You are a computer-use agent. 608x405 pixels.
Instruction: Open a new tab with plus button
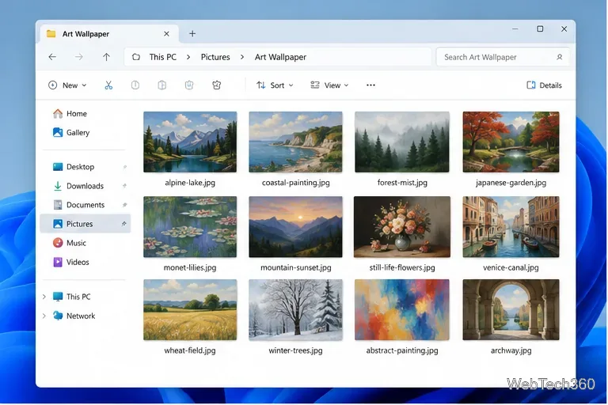pyautogui.click(x=192, y=34)
